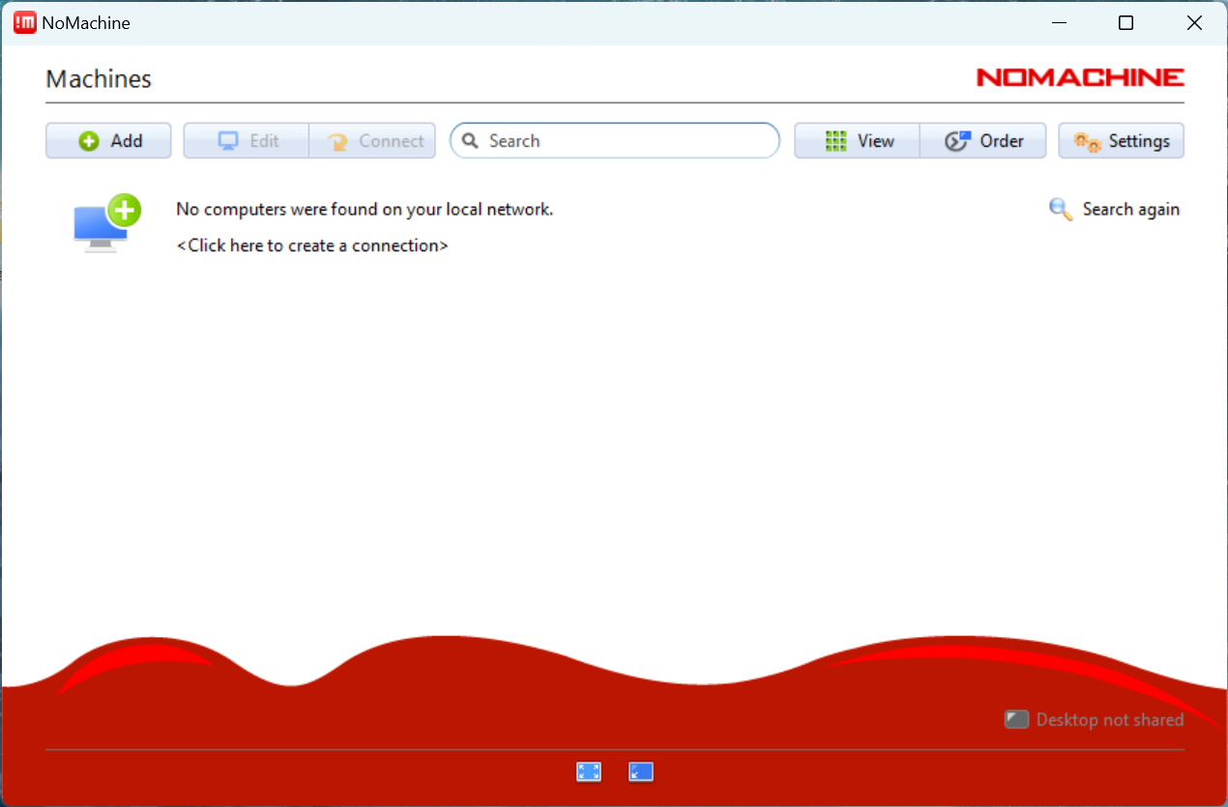Screen dimensions: 1228x807
Task: Click the computer with green plus icon
Action: click(x=106, y=222)
